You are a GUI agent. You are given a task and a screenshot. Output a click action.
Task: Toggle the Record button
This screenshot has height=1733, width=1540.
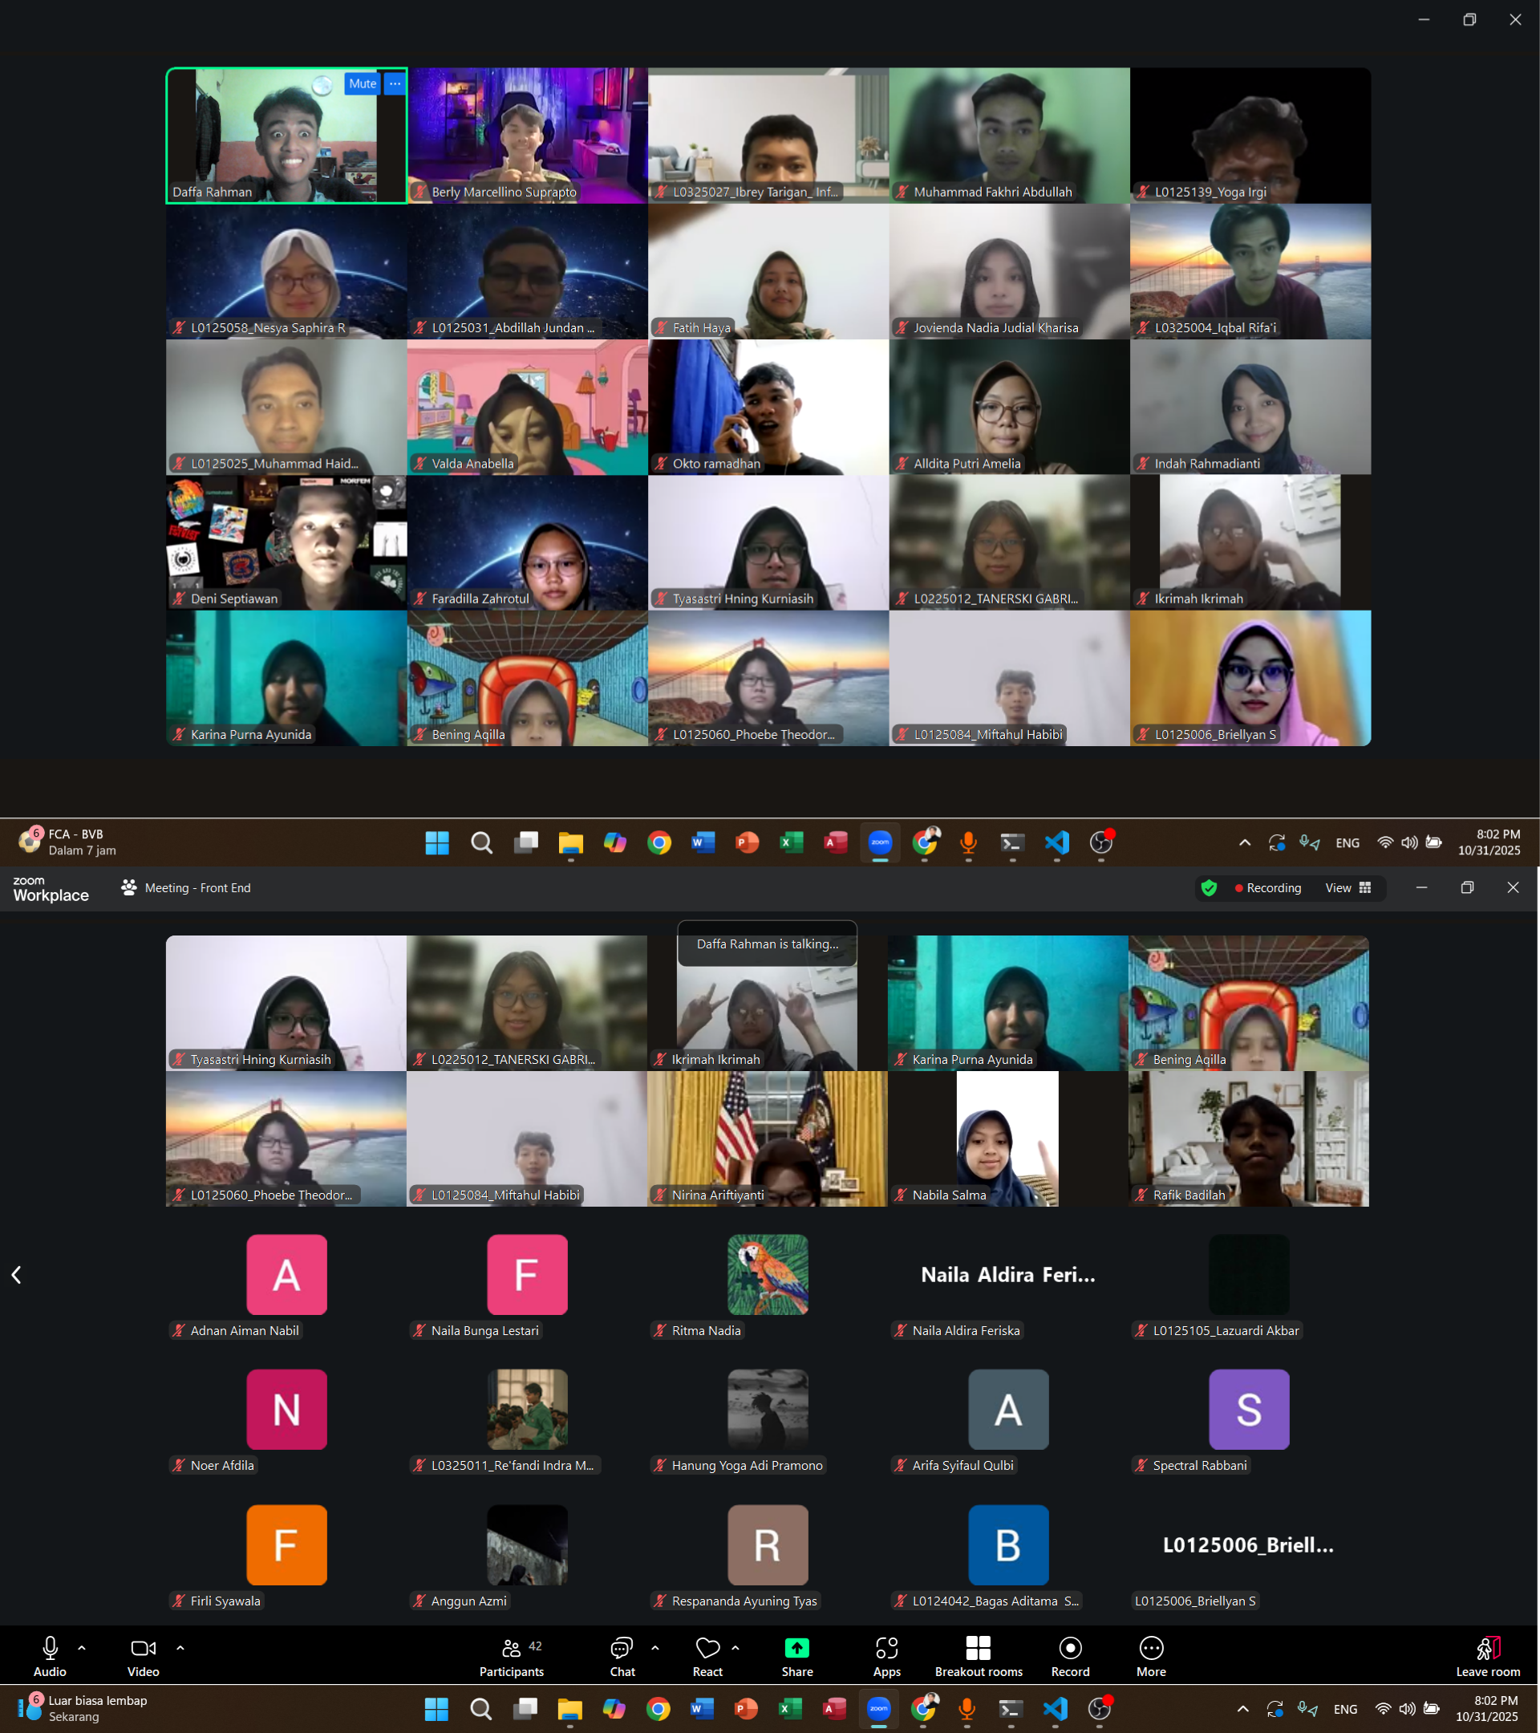pyautogui.click(x=1071, y=1648)
